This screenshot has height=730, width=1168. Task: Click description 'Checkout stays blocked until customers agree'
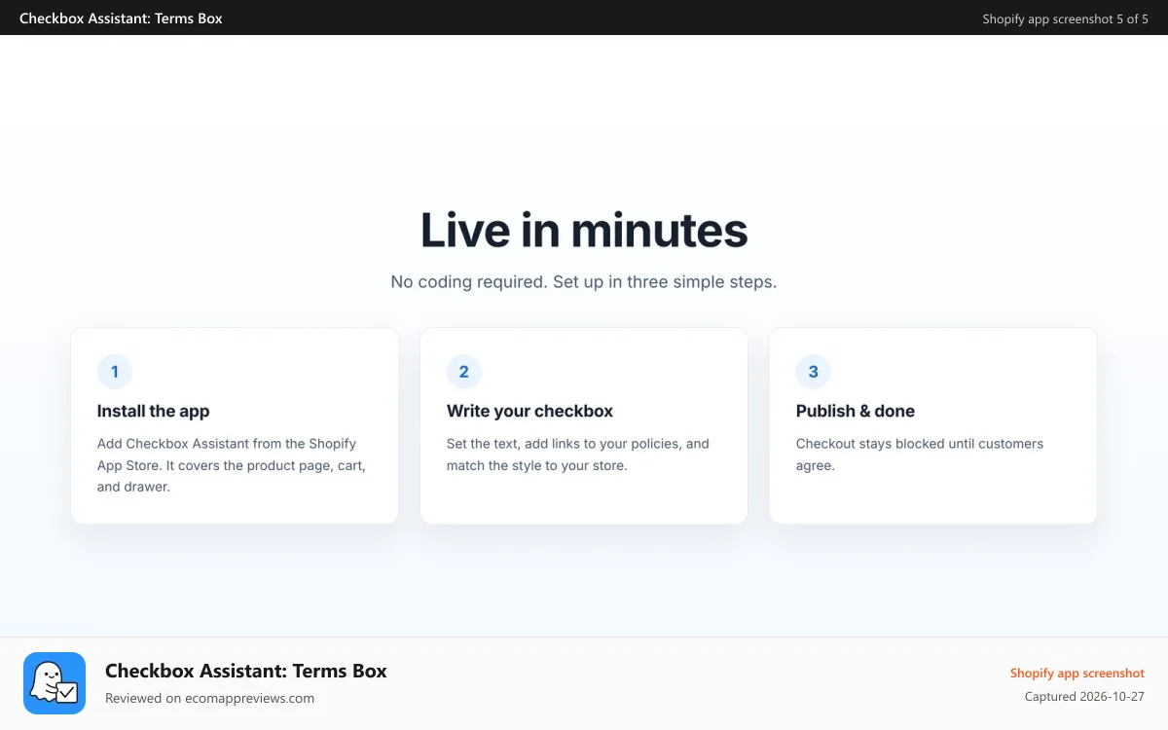click(920, 455)
